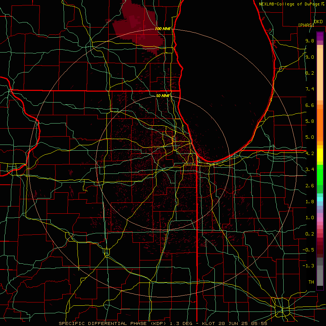Click the 50 NMI range ring label
The height and width of the screenshot is (326, 326).
[x=163, y=96]
